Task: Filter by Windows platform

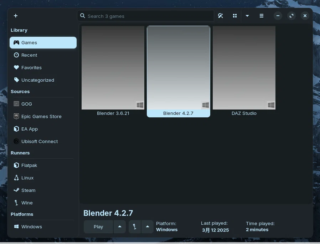Action: (x=43, y=227)
